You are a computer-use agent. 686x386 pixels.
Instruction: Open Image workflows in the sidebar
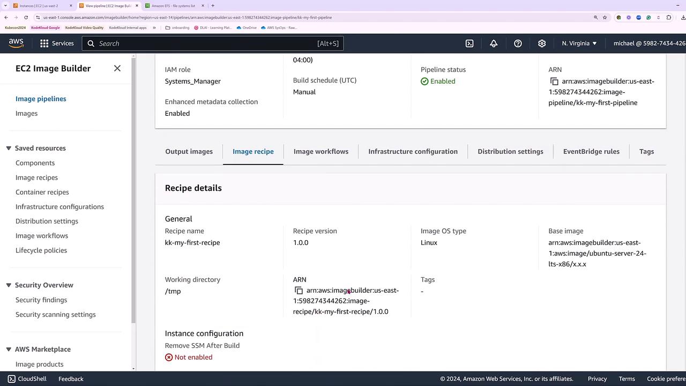click(x=42, y=236)
